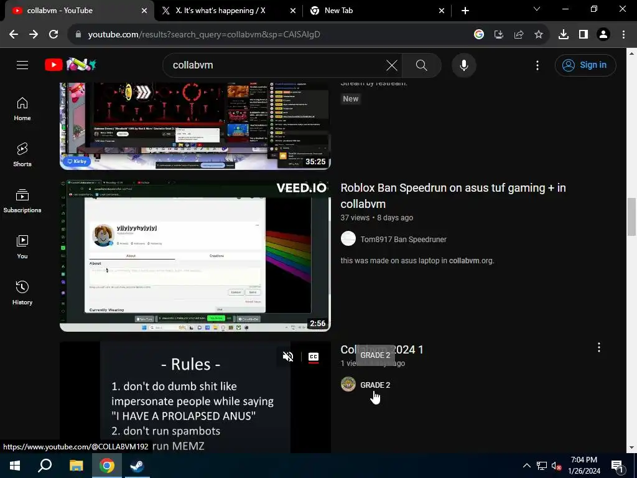Click the page vertical scrollbar thumb

click(x=631, y=216)
